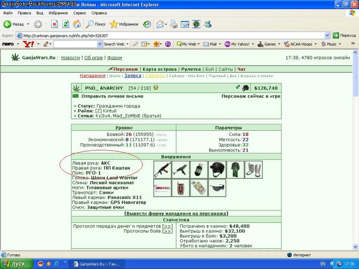Expand the Yahoo search box dropdown
The height and width of the screenshot is (269, 359).
(100, 44)
